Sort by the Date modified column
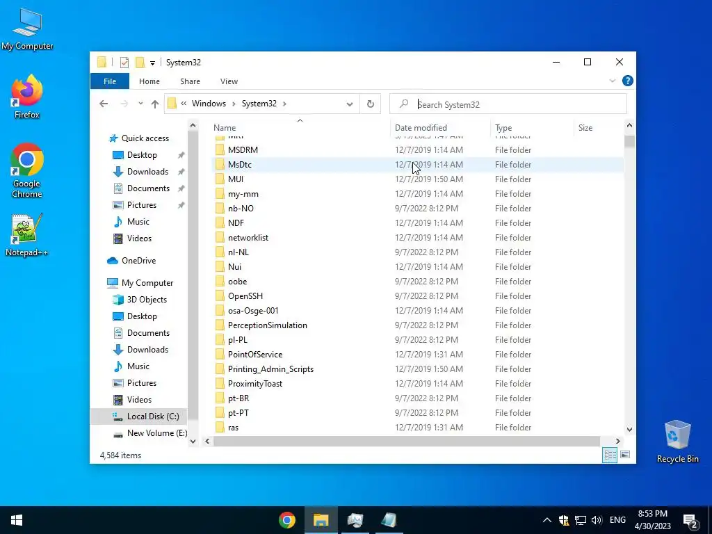The image size is (712, 534). (440, 128)
